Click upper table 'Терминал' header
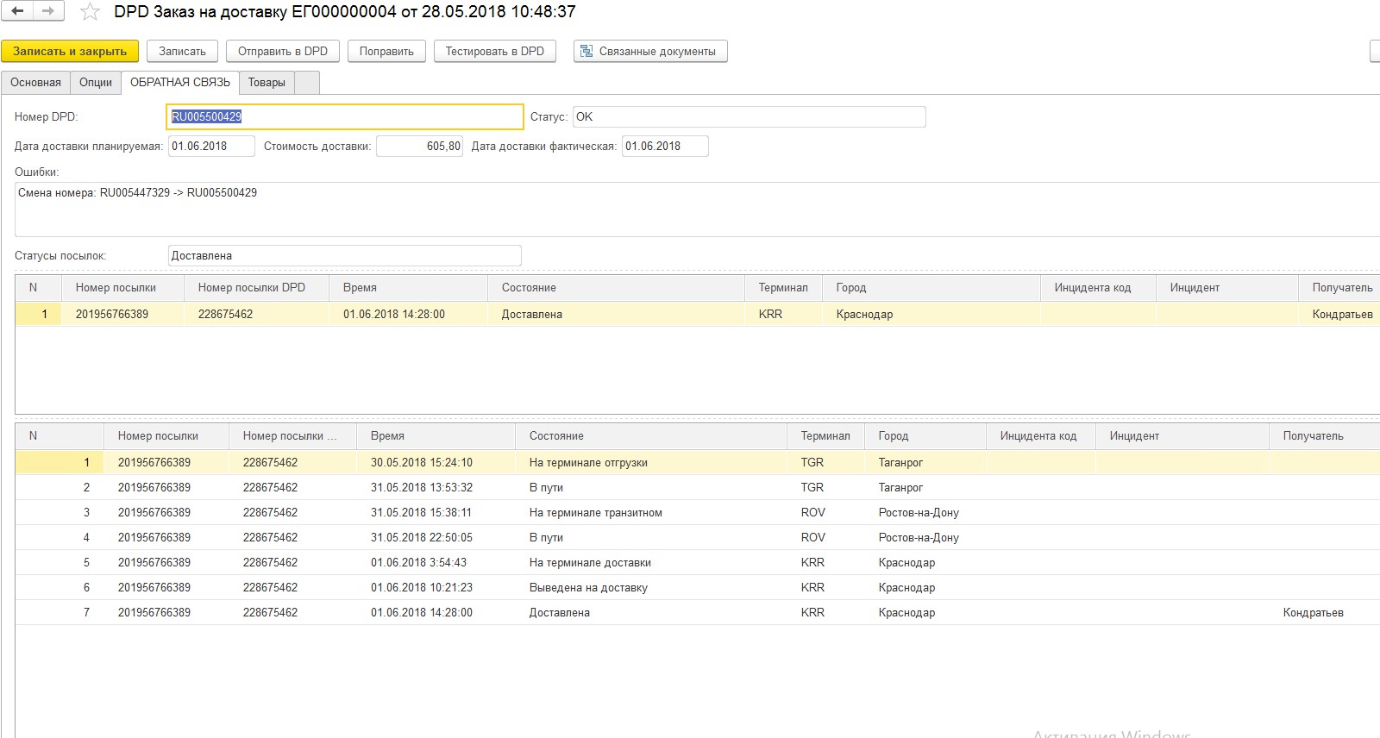This screenshot has width=1380, height=738. [783, 288]
